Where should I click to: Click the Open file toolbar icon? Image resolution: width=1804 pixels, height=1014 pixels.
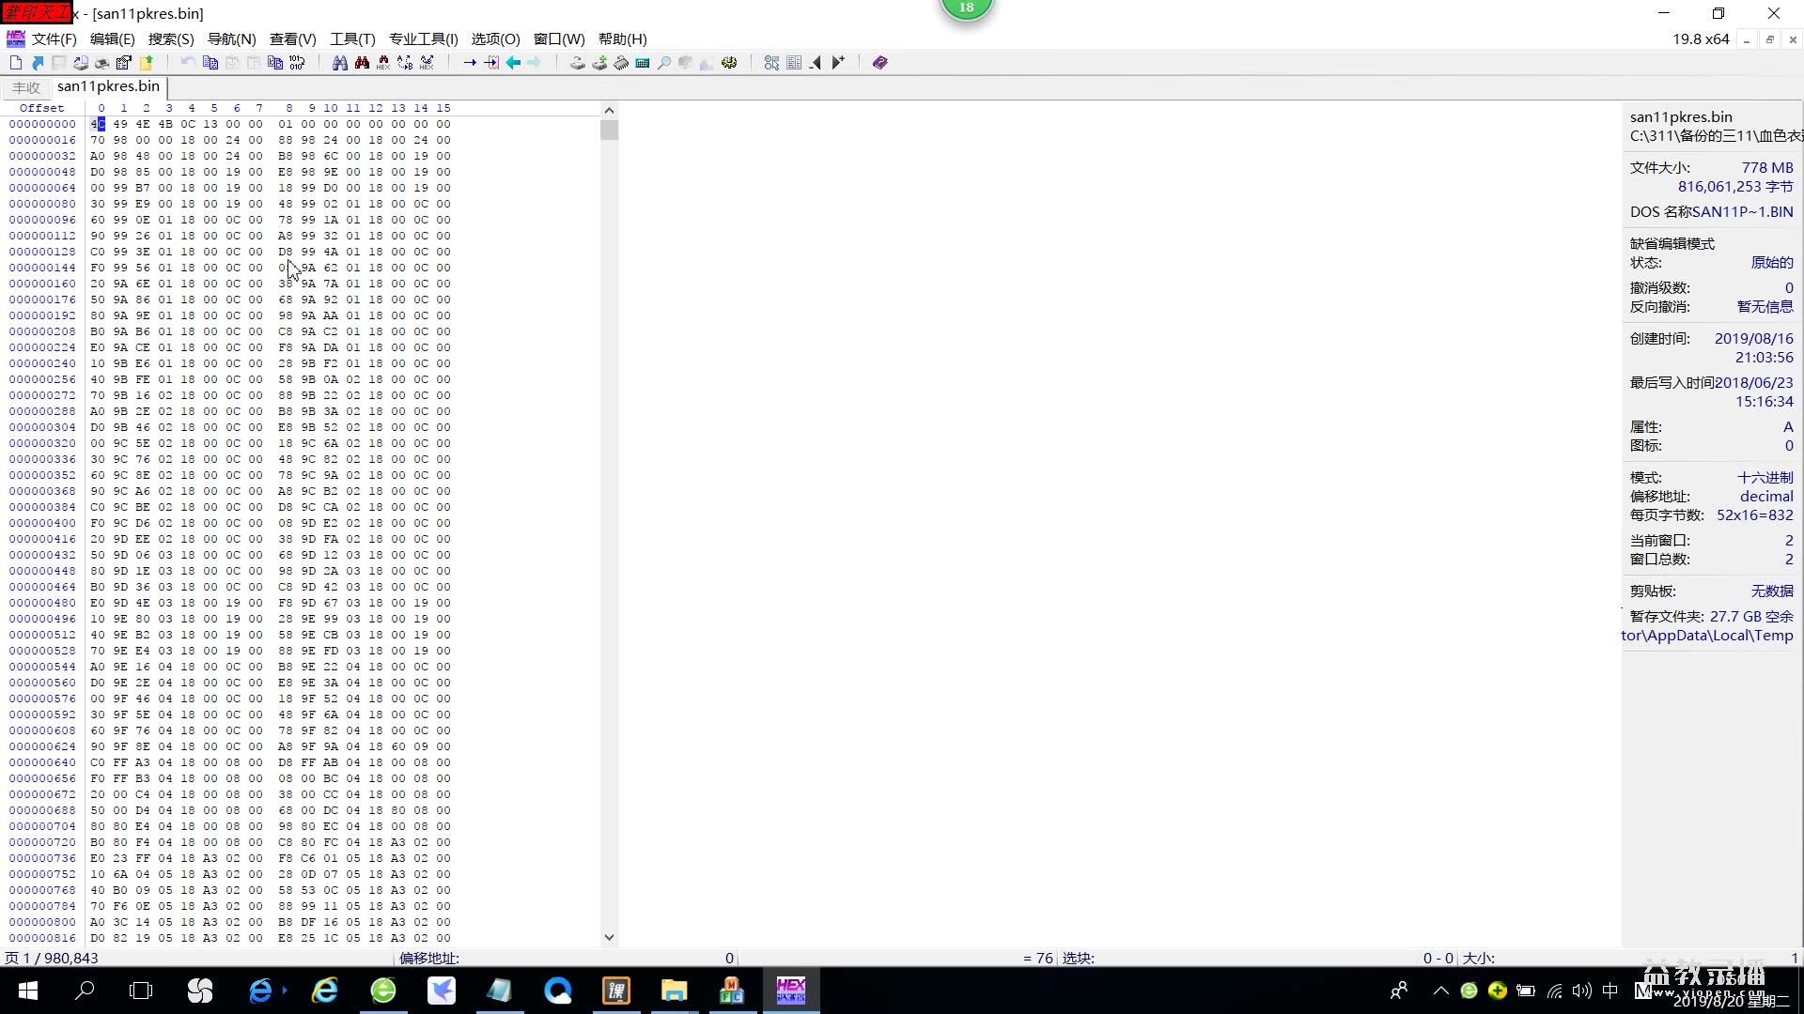[38, 63]
